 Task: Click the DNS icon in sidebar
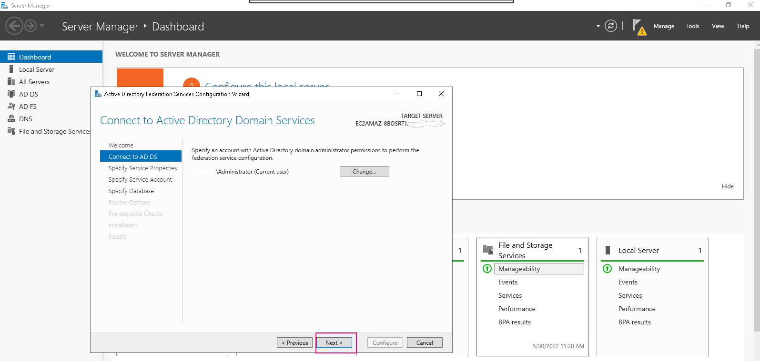[x=11, y=118]
